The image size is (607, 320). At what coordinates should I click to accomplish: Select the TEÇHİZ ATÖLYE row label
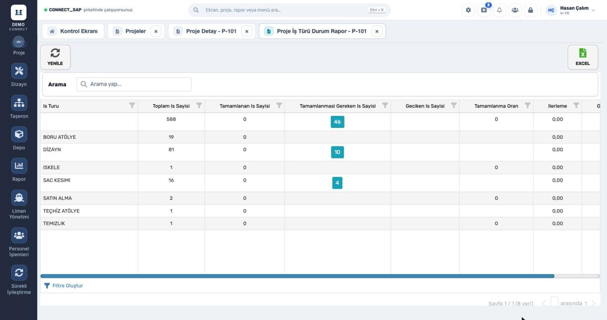(x=61, y=211)
